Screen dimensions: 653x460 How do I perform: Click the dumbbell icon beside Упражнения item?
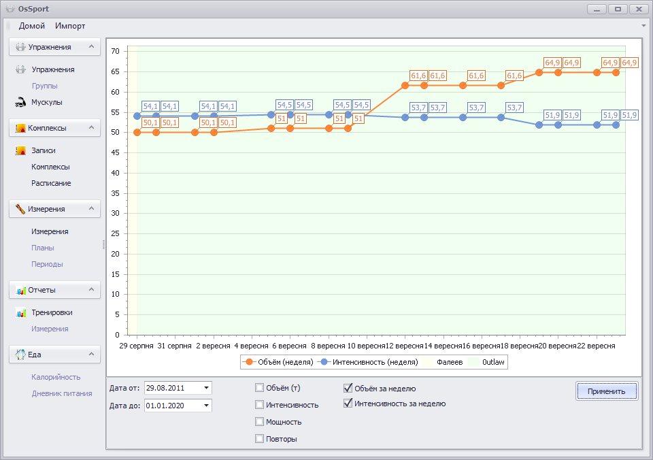point(20,69)
